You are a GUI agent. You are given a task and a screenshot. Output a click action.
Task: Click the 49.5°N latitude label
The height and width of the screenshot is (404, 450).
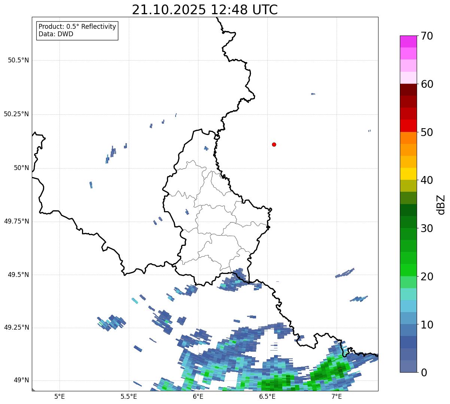[x=18, y=275]
